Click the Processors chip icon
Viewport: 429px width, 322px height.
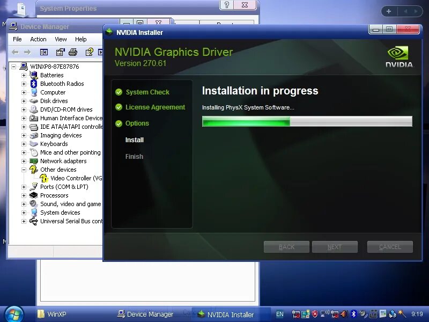pyautogui.click(x=34, y=195)
